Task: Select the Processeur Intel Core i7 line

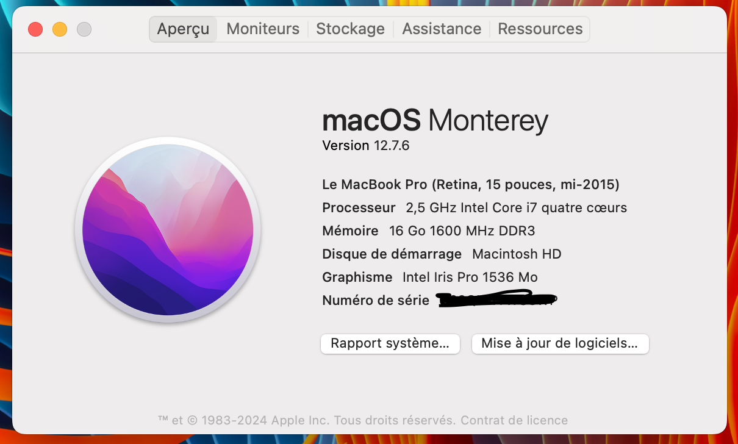Action: [474, 208]
